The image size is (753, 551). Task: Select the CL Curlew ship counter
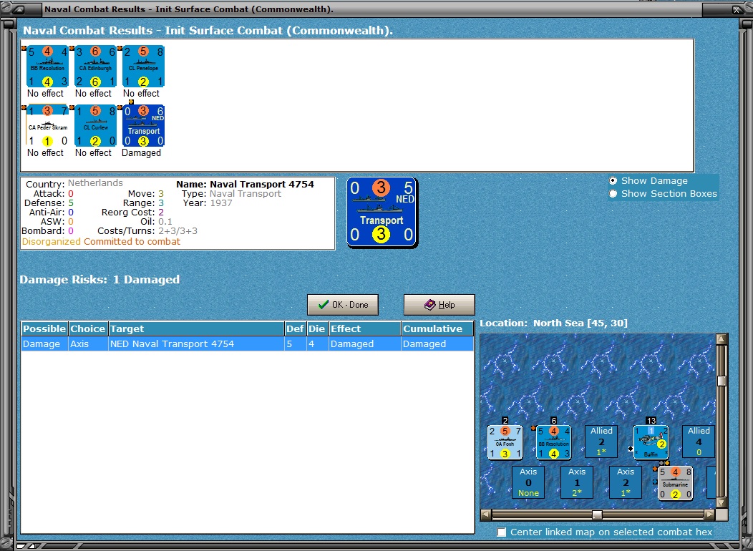click(x=96, y=126)
